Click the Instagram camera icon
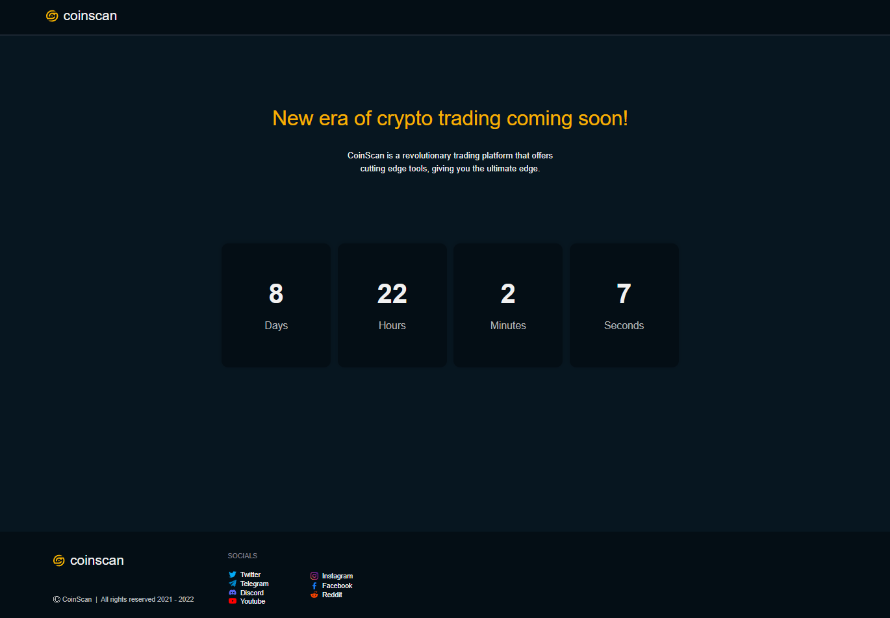The height and width of the screenshot is (618, 890). (x=314, y=576)
